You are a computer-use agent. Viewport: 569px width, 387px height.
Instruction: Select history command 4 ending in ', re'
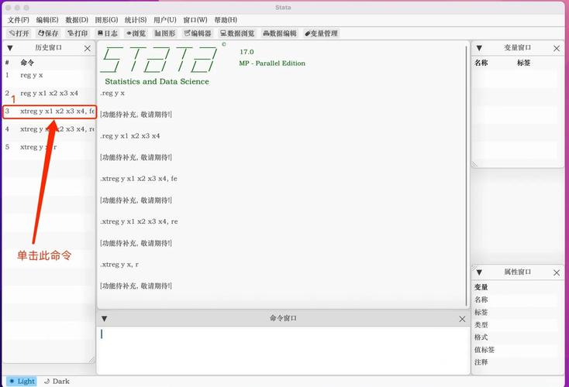tap(49, 129)
